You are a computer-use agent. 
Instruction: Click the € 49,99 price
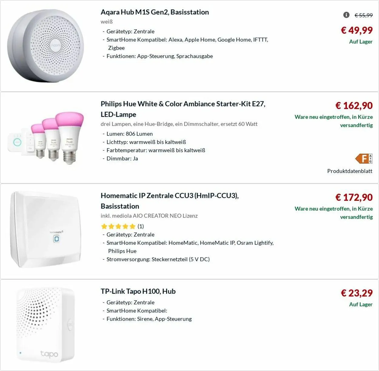coord(357,30)
